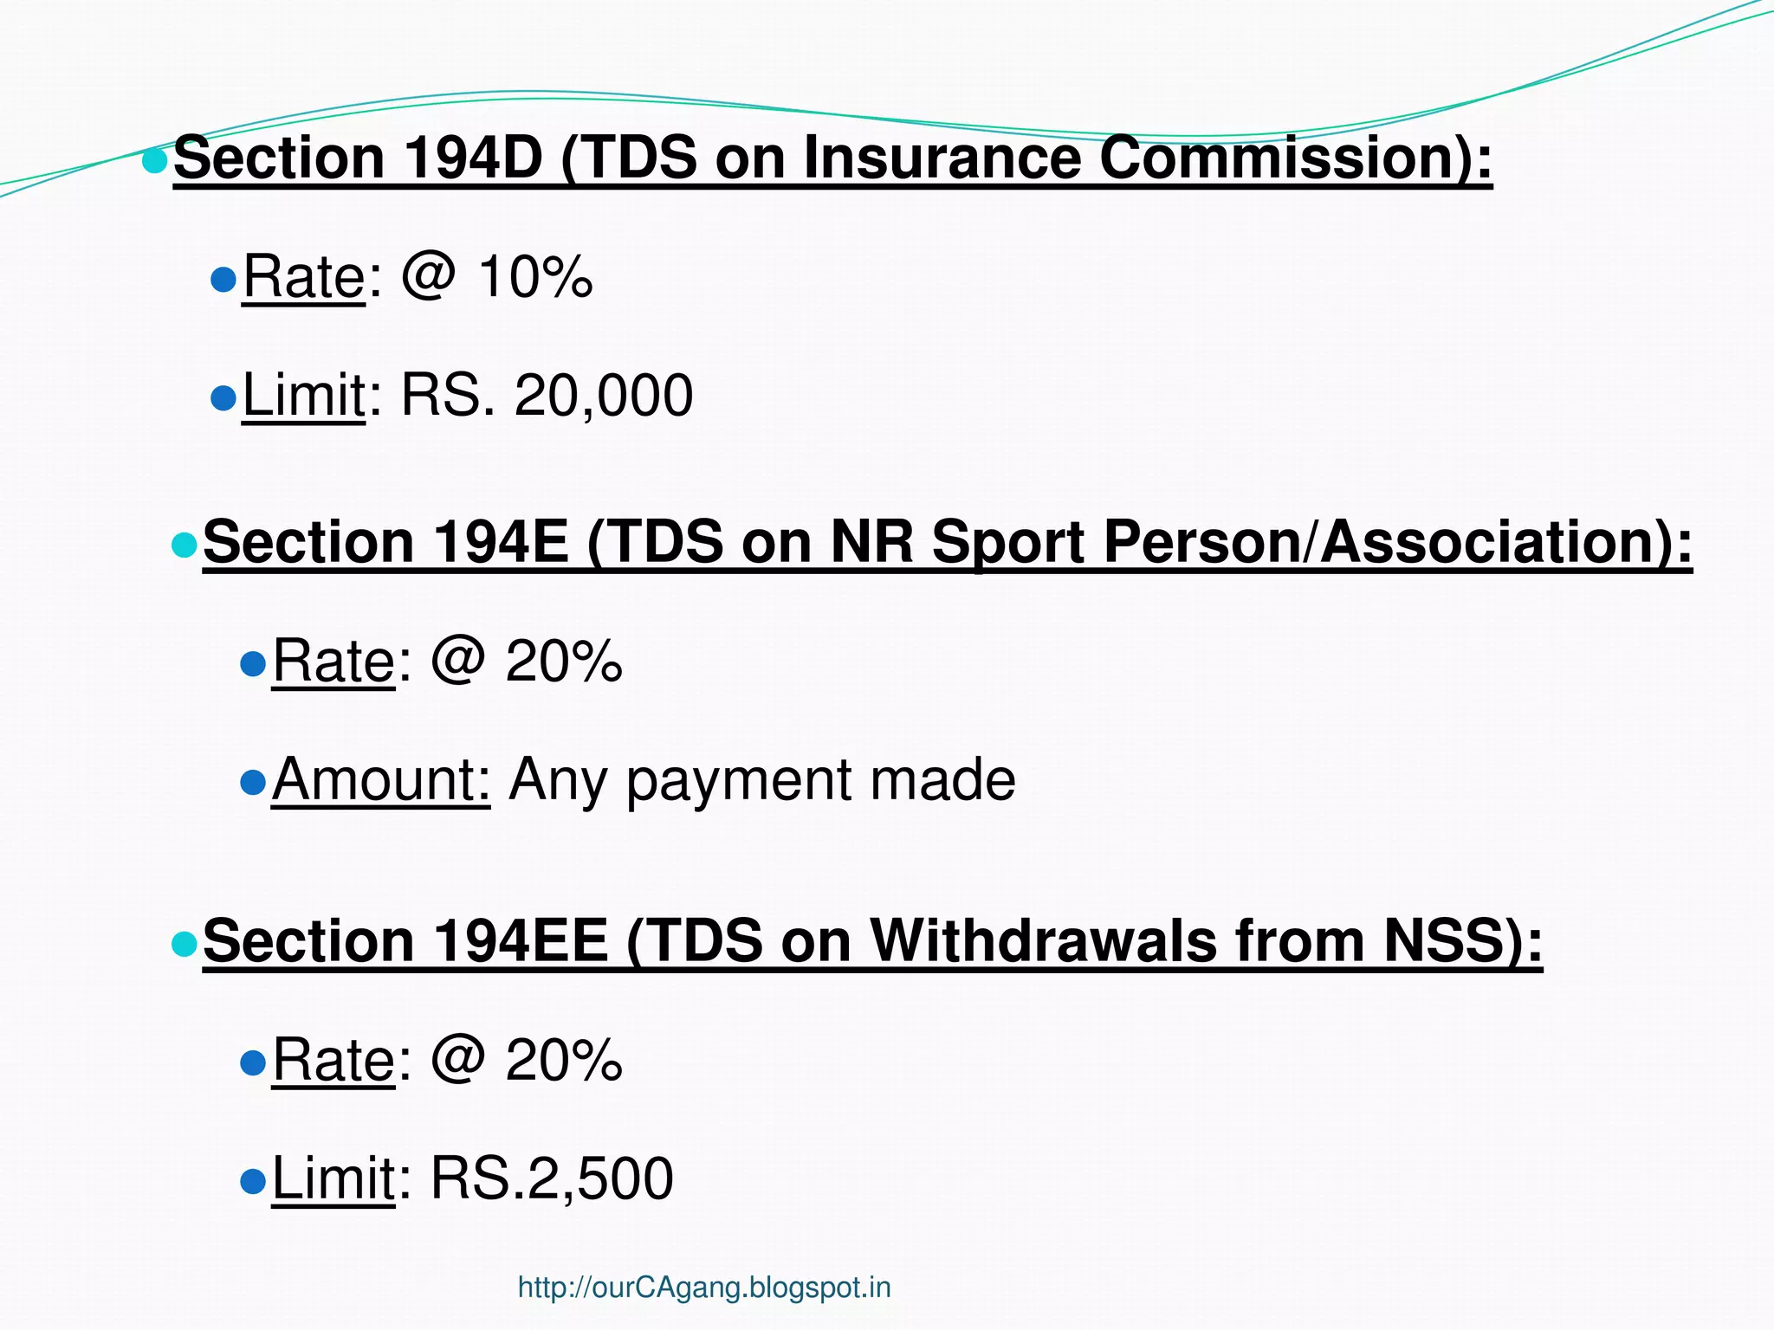Image resolution: width=1774 pixels, height=1330 pixels.
Task: Click the ourCAgang.blogspot.in link
Action: point(704,1288)
